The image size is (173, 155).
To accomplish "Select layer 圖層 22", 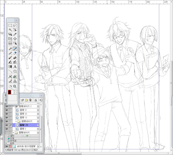I will pyautogui.click(x=26, y=114).
